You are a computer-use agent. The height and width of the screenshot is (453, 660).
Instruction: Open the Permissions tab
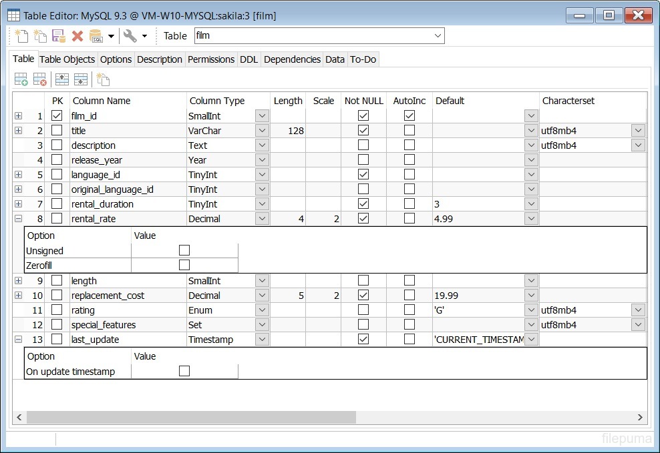211,59
